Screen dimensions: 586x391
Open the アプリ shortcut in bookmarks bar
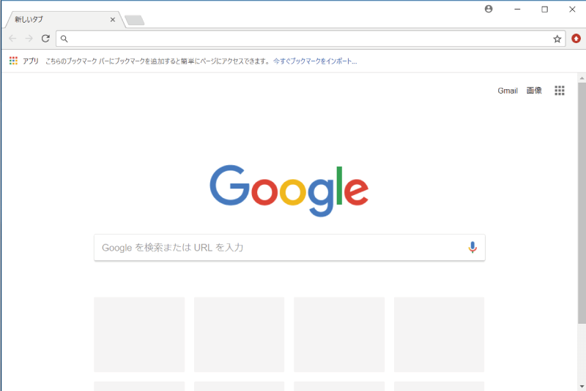(24, 61)
